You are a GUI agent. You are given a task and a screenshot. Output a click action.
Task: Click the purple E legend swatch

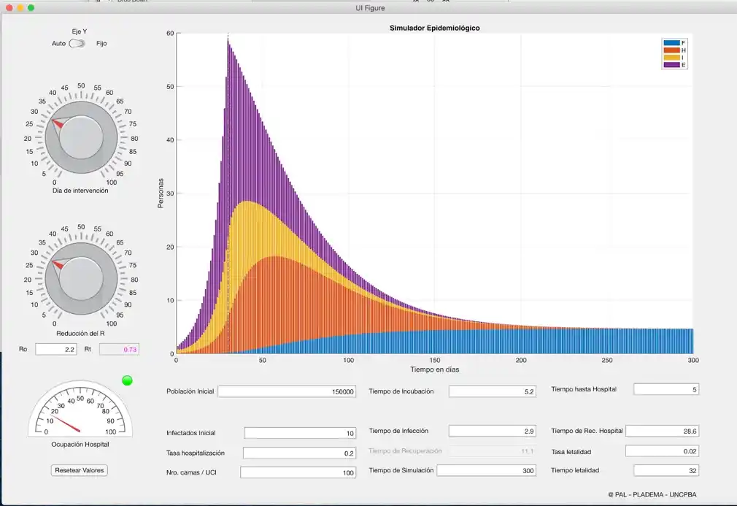pyautogui.click(x=671, y=65)
